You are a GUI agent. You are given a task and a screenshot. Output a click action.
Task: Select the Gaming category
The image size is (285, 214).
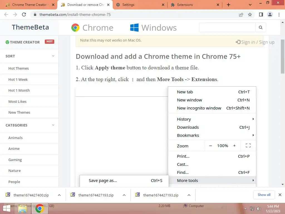[x=15, y=160]
